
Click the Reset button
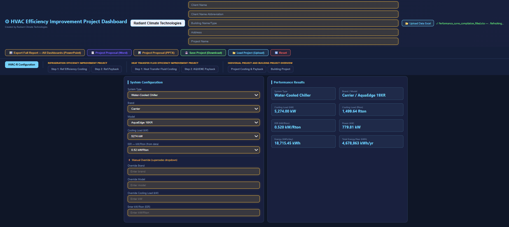point(281,53)
